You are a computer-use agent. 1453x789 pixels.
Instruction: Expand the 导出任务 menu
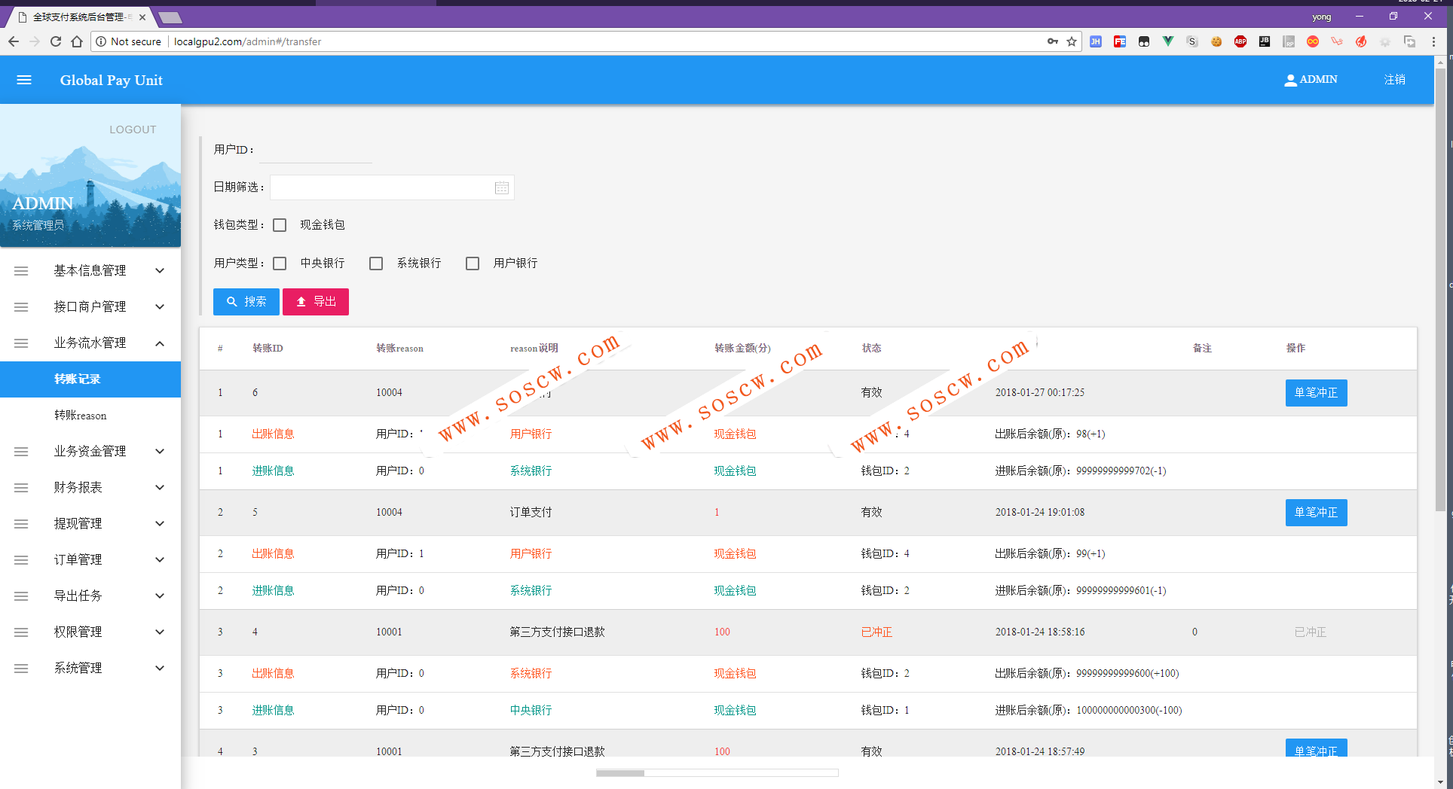90,596
